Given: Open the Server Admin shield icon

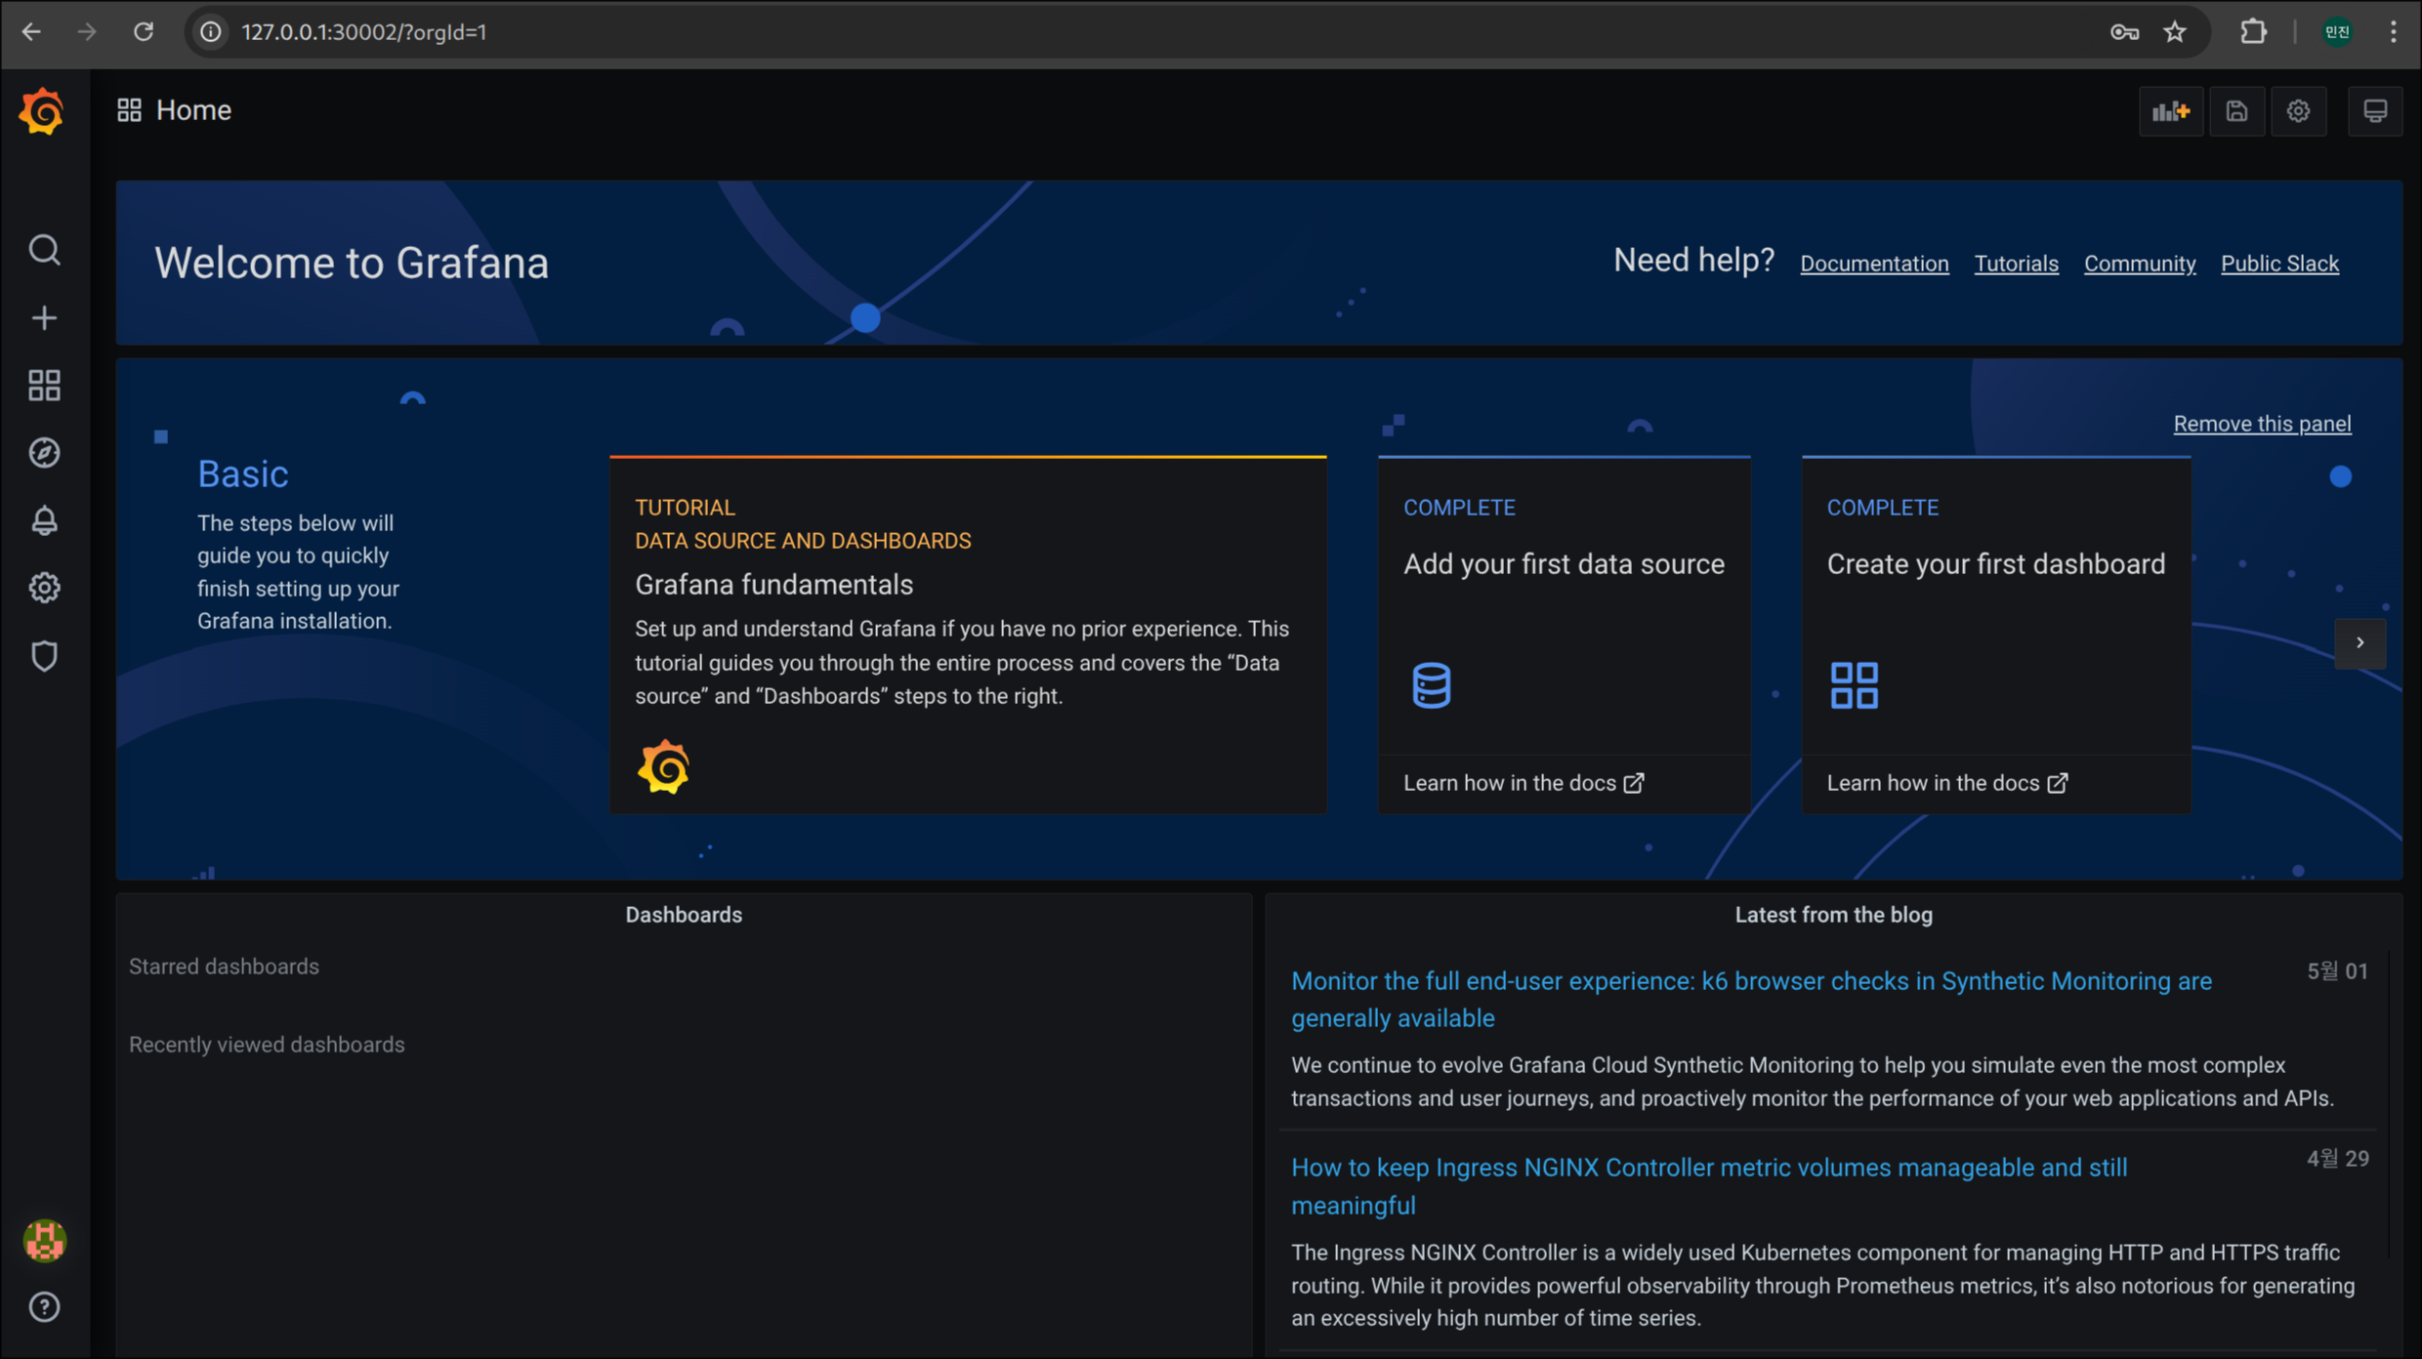Looking at the screenshot, I should tap(44, 656).
